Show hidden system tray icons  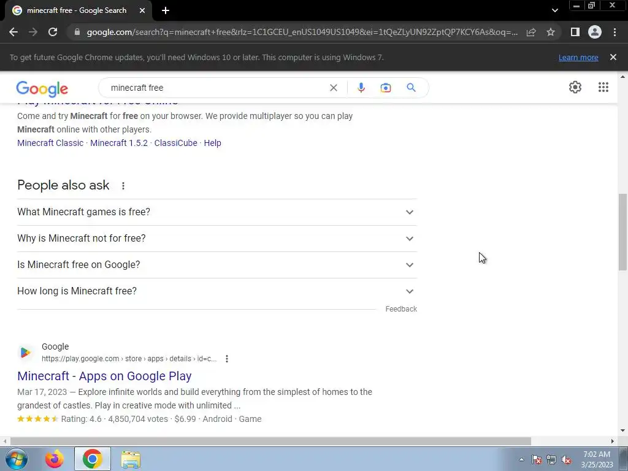[x=521, y=459]
